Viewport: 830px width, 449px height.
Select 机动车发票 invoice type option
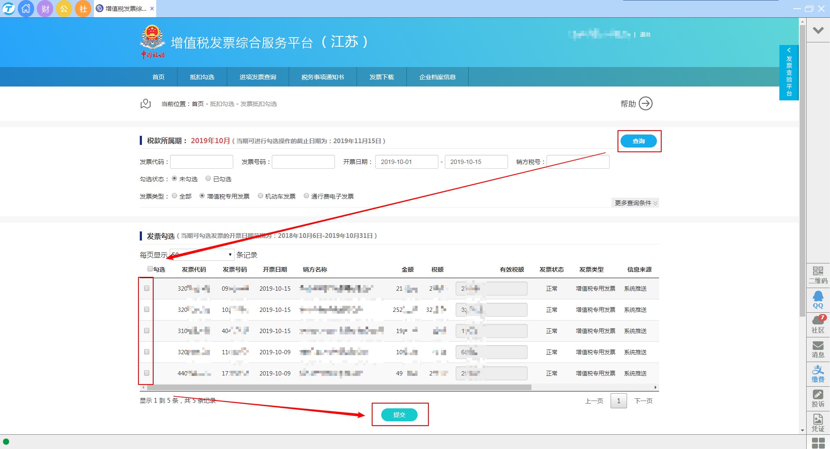tap(261, 196)
